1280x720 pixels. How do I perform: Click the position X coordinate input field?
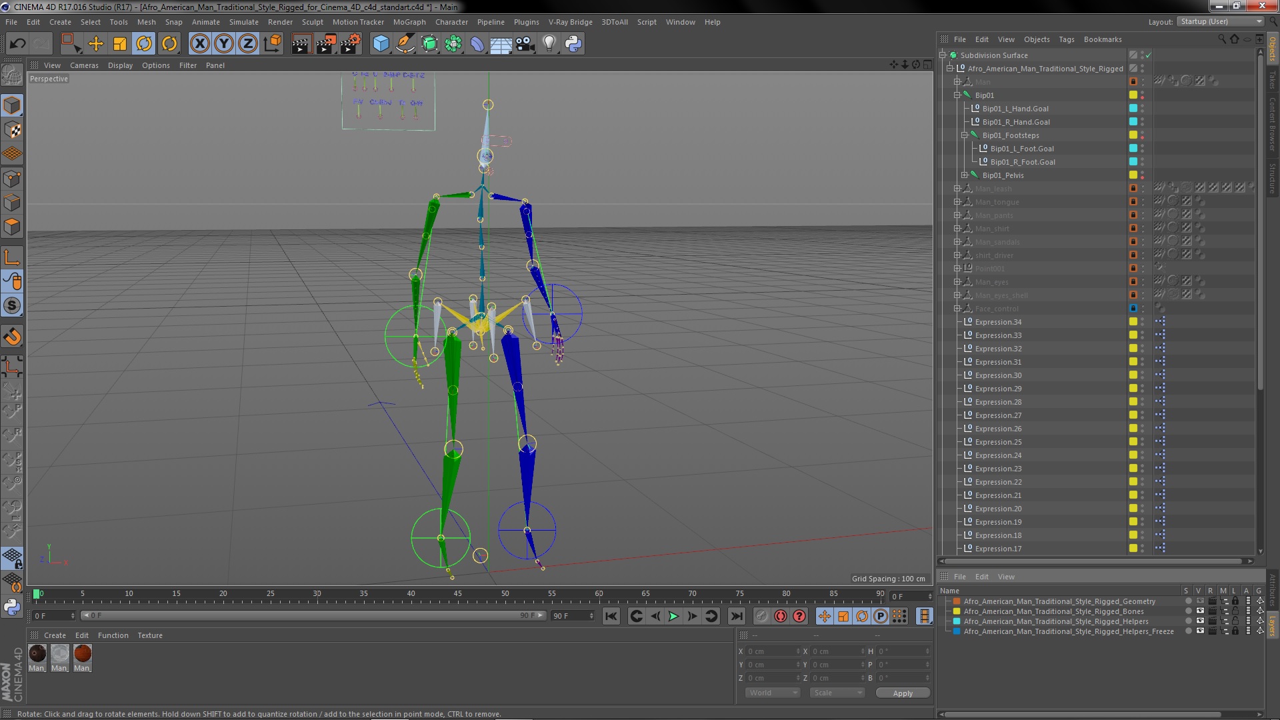click(x=773, y=651)
